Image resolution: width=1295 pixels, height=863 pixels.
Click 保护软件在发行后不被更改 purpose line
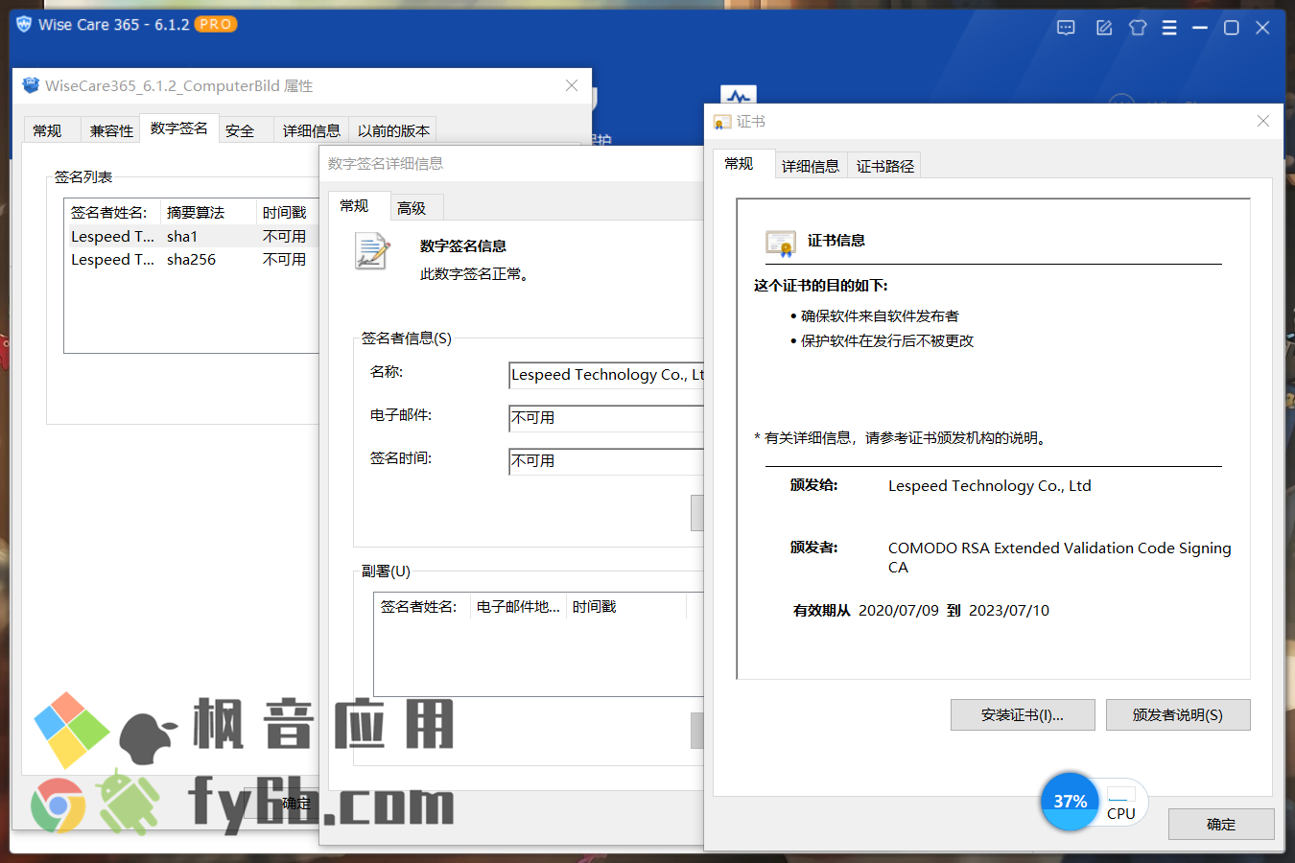[x=887, y=341]
